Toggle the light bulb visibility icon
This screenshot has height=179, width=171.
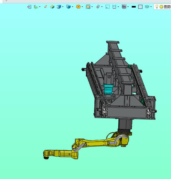coord(157,7)
